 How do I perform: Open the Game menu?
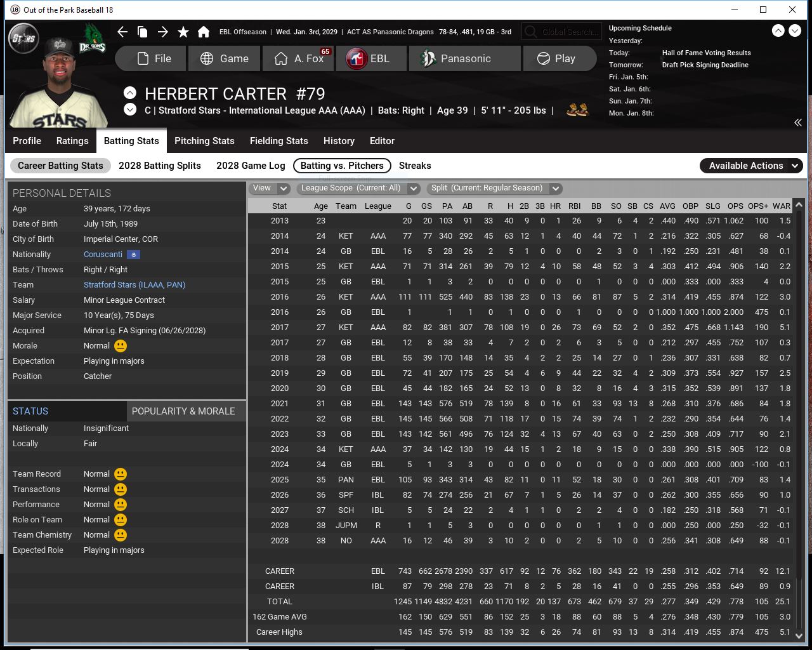pos(224,58)
